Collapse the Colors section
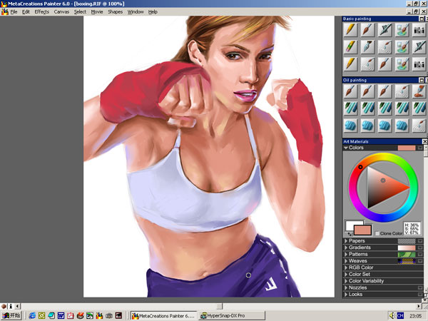The height and width of the screenshot is (321, 428). pos(346,148)
